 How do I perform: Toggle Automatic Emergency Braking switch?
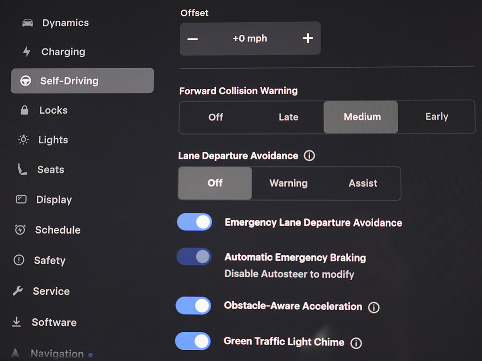click(x=194, y=257)
